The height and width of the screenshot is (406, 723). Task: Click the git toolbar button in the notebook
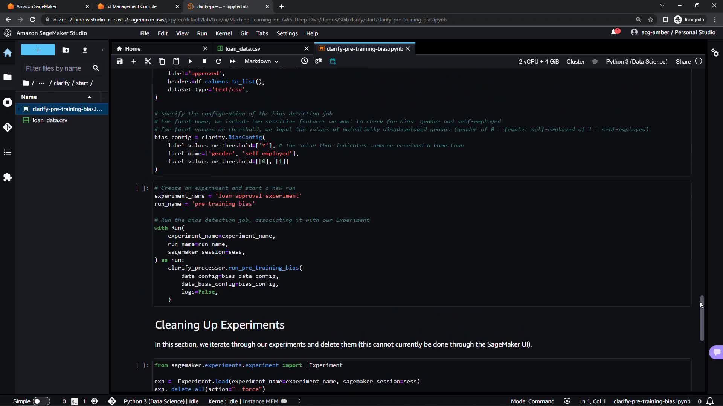(319, 61)
